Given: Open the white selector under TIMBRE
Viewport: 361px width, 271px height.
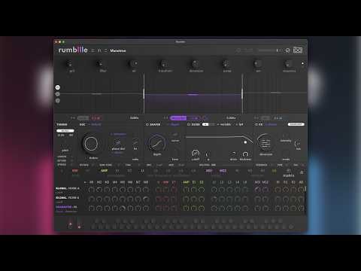Looking at the screenshot, I should pos(65,131).
